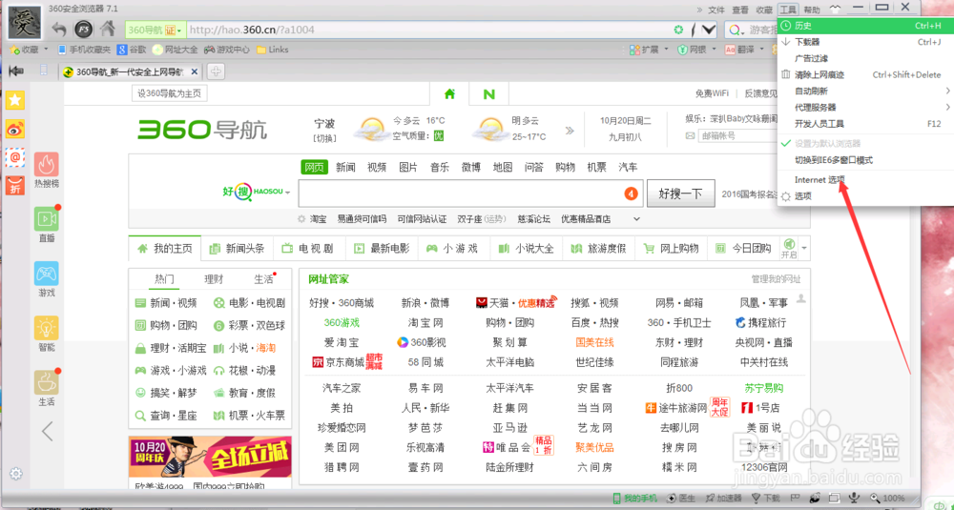Toggle 开启 switch beside 今日团购
Viewport: 954px width, 510px height.
789,248
